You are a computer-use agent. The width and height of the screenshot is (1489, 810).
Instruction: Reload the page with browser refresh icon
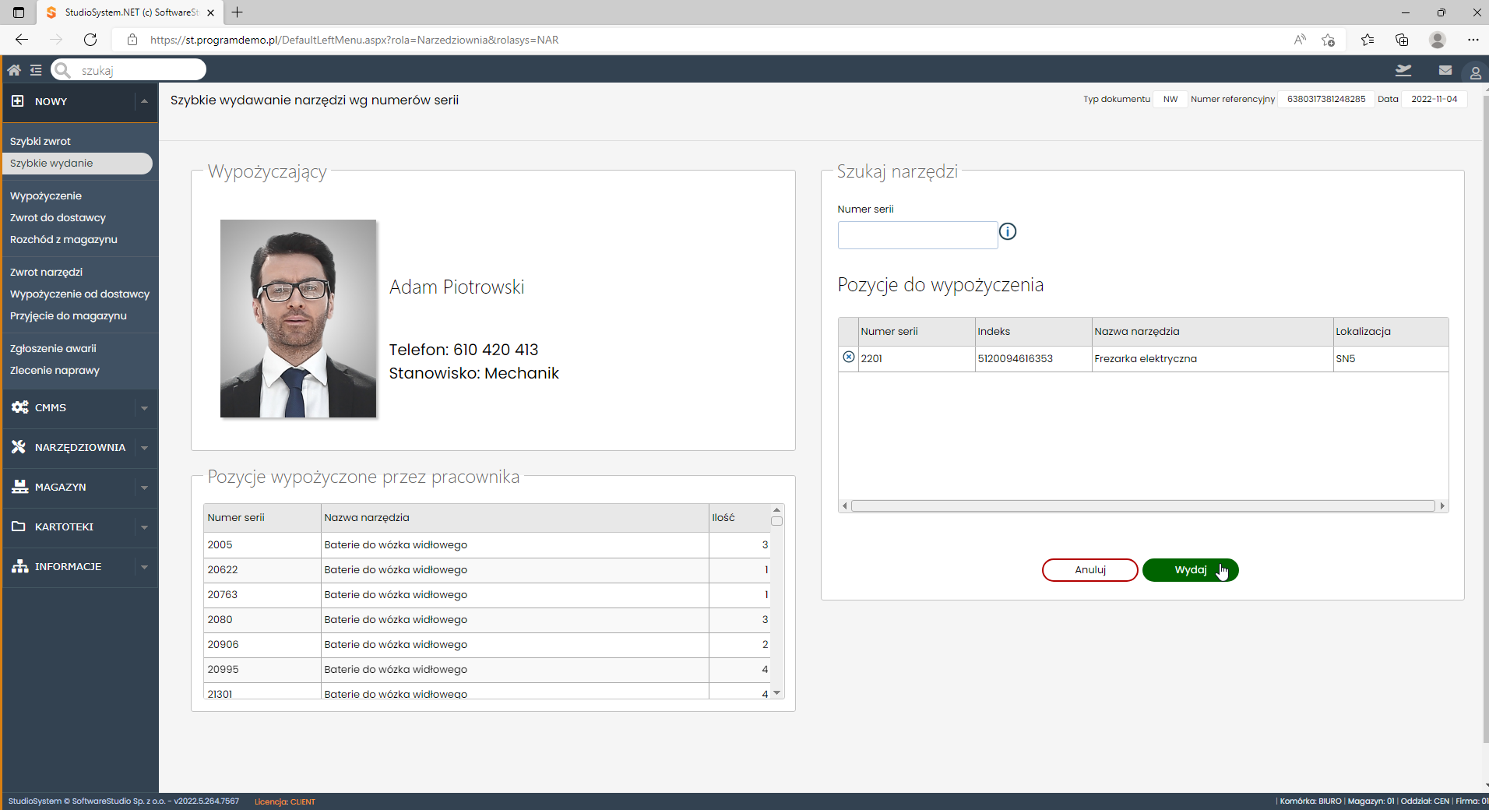coord(90,40)
